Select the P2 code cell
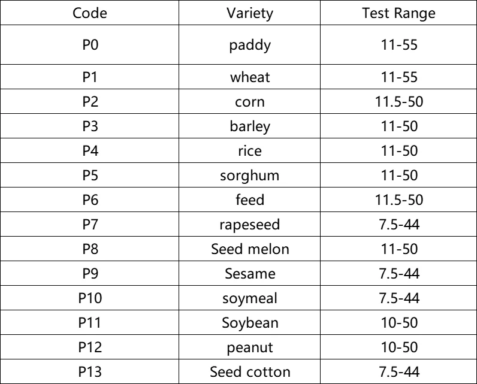This screenshot has width=477, height=384. (90, 102)
